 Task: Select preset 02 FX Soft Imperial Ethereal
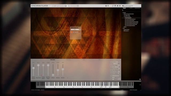(x=130, y=19)
